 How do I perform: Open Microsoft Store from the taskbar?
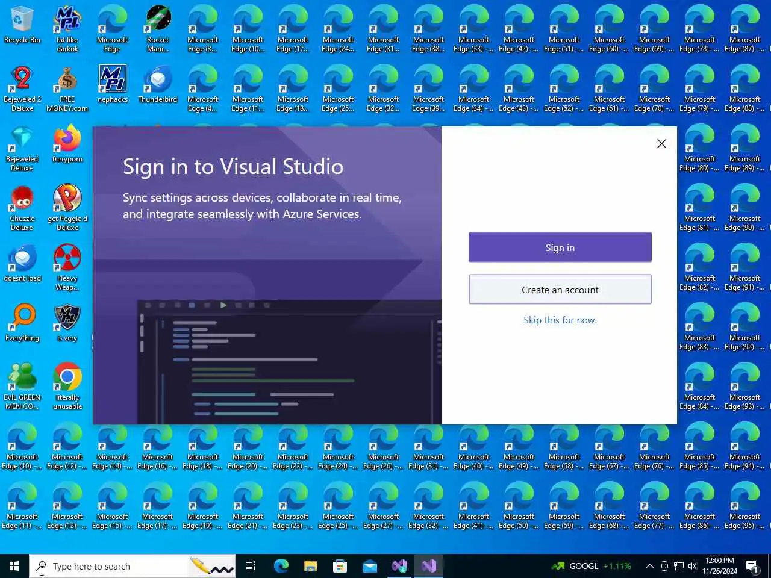[x=340, y=566]
